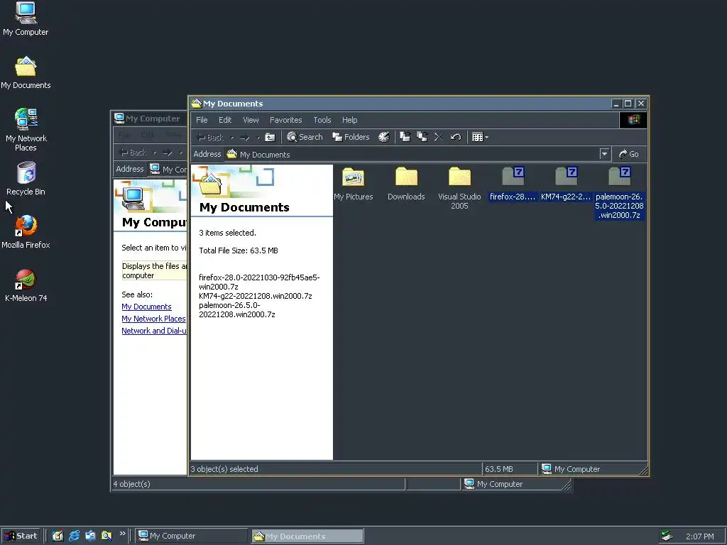Click '3 object(s) selected' status text

[x=224, y=469]
